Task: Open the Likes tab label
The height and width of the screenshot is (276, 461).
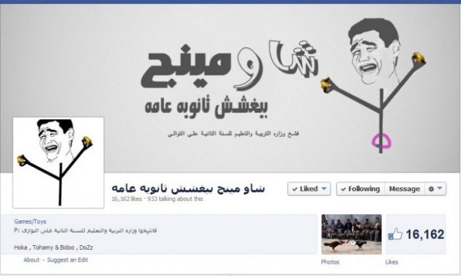Action: point(392,262)
